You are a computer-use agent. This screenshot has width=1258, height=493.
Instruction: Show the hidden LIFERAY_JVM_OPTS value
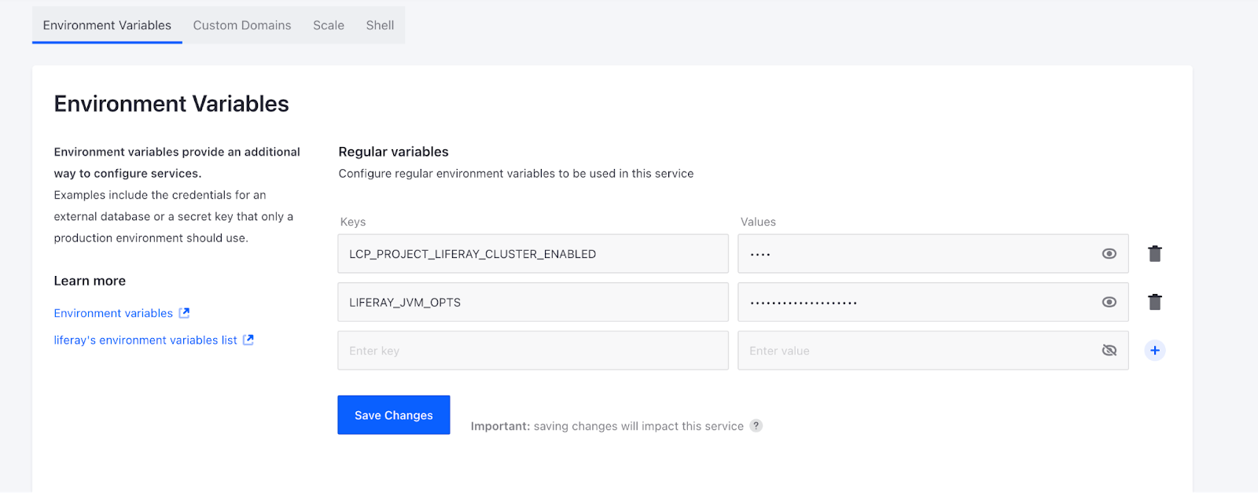[x=1109, y=302]
